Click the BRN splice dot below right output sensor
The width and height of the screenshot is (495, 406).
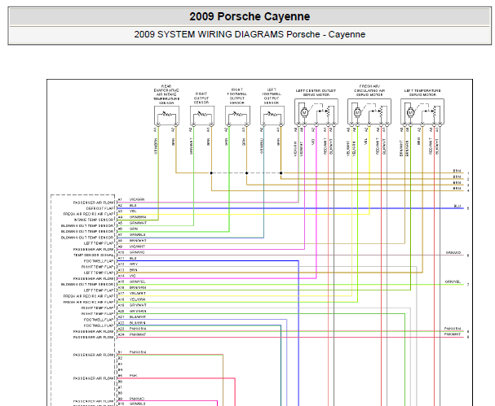click(x=211, y=173)
